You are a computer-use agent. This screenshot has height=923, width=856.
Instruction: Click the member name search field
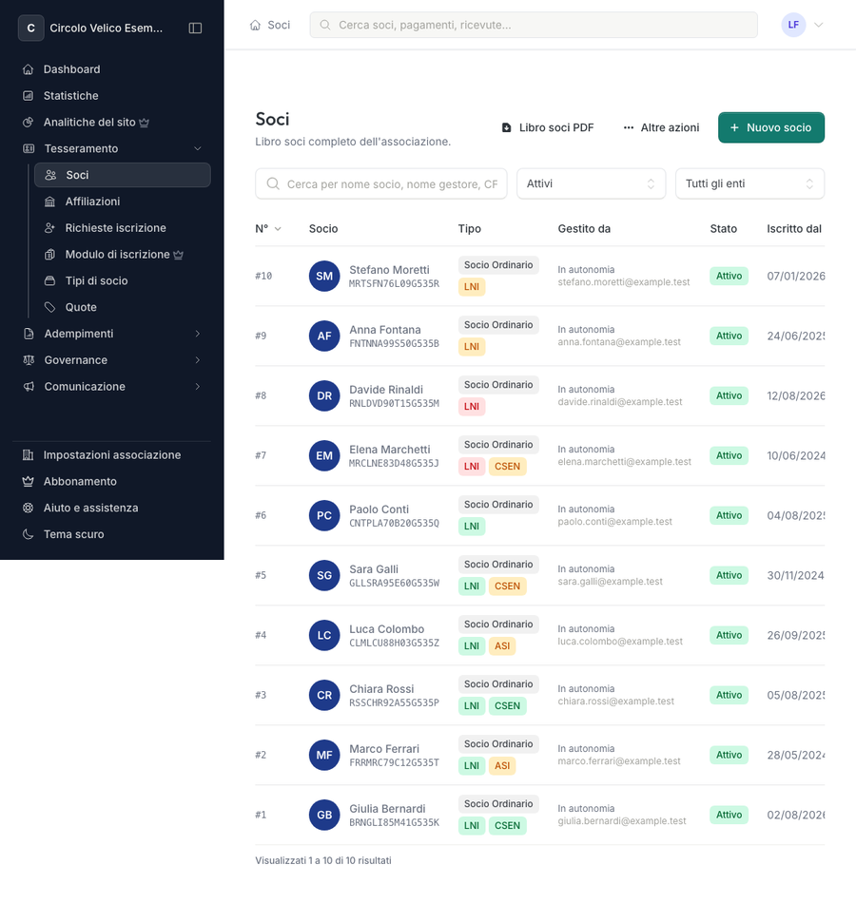click(381, 183)
